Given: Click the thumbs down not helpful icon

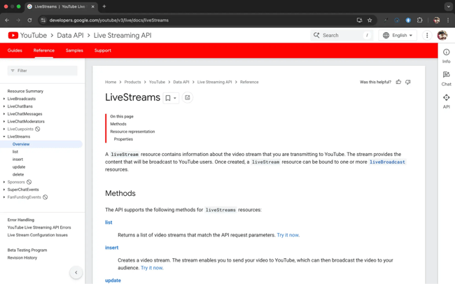Looking at the screenshot, I should [x=408, y=82].
